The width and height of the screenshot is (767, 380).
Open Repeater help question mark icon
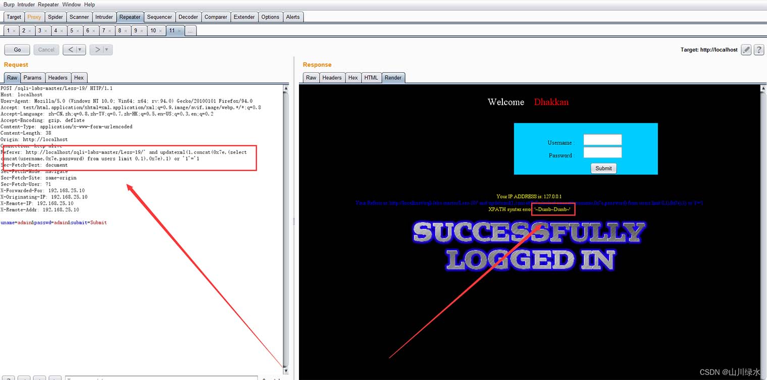tap(758, 49)
